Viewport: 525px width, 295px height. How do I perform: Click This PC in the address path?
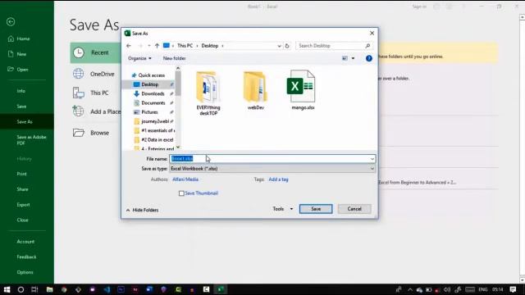tap(185, 46)
